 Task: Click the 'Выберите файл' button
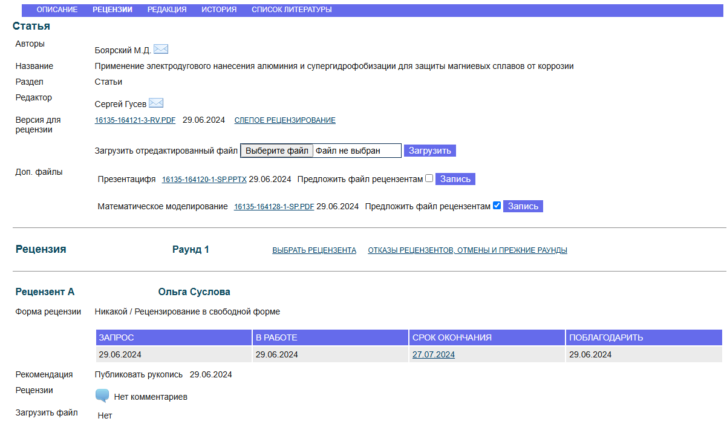pos(277,151)
